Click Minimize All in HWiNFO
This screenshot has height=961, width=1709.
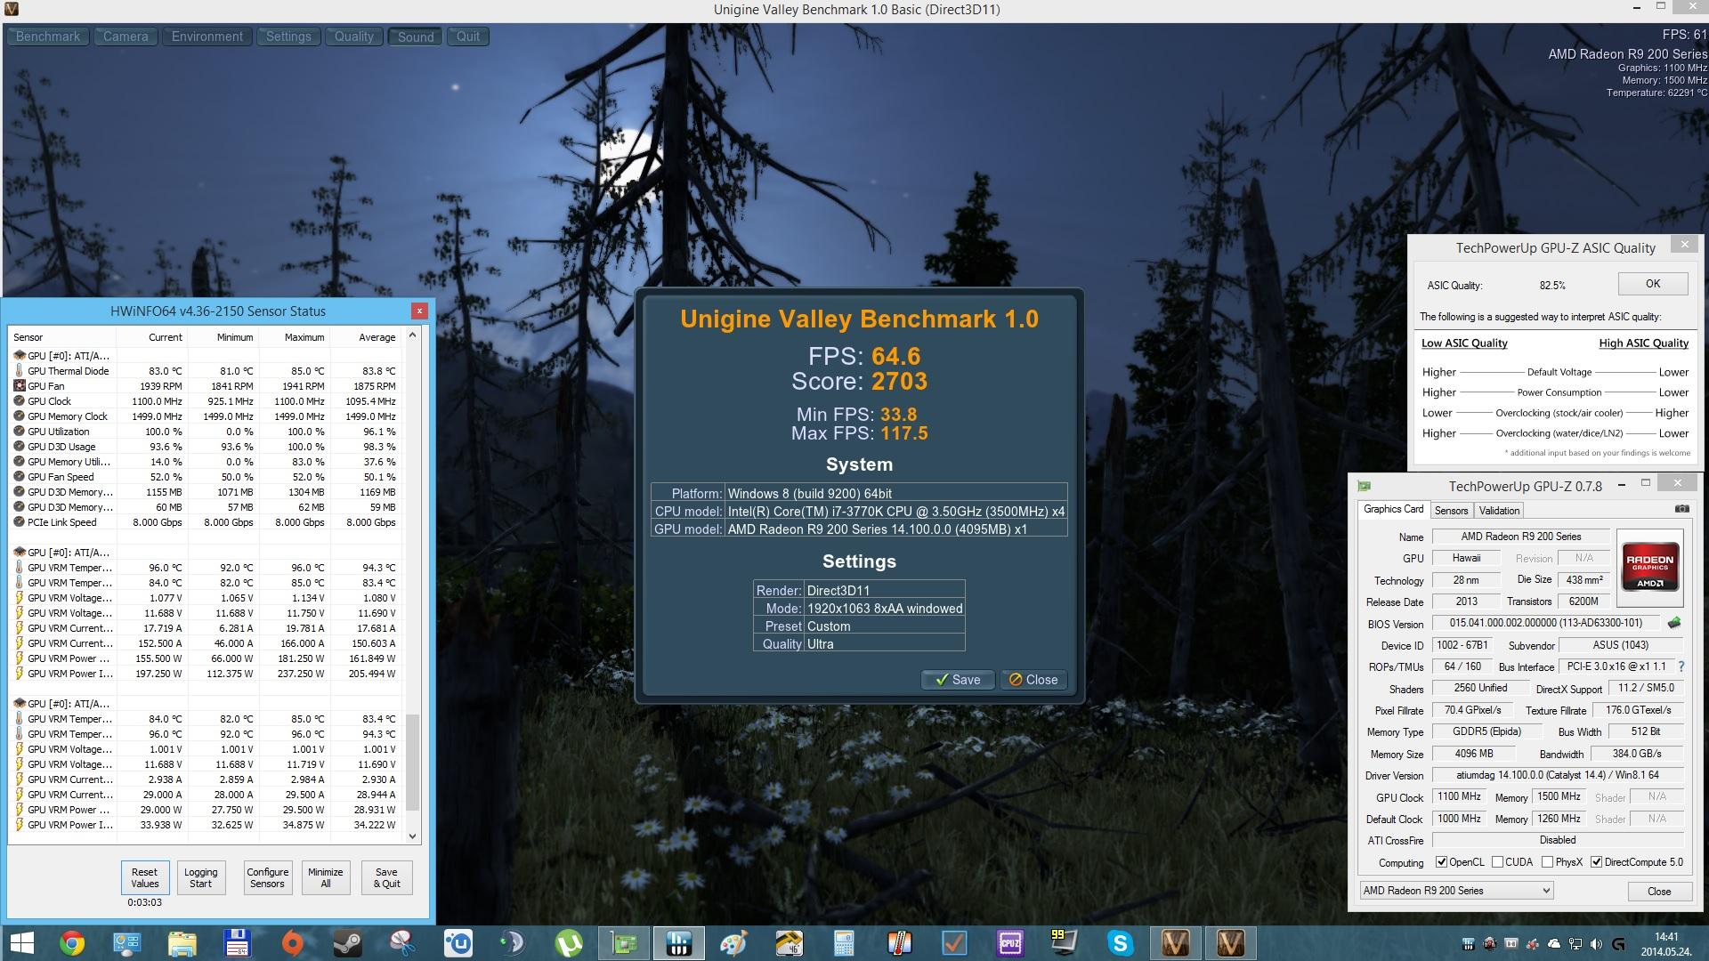326,877
